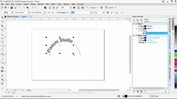Collapse the Master Page tree node
The image size is (177, 99).
point(134,35)
